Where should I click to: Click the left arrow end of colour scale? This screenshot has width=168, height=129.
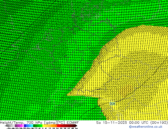[6, 126]
